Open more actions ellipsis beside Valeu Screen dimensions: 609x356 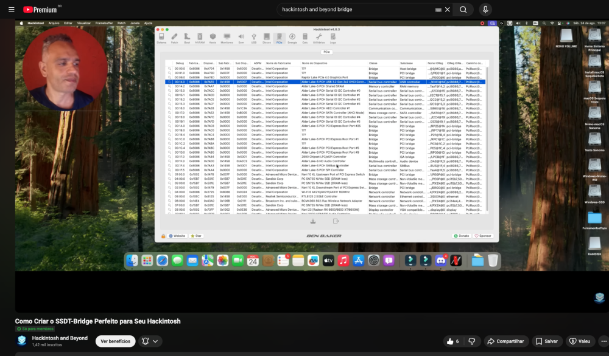603,341
